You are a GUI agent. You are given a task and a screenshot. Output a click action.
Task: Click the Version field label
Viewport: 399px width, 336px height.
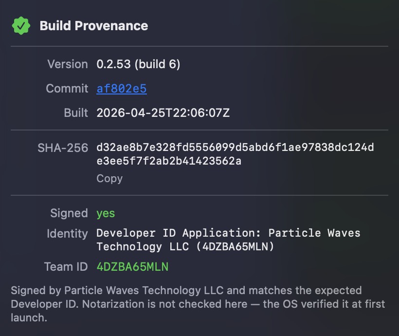coord(68,64)
